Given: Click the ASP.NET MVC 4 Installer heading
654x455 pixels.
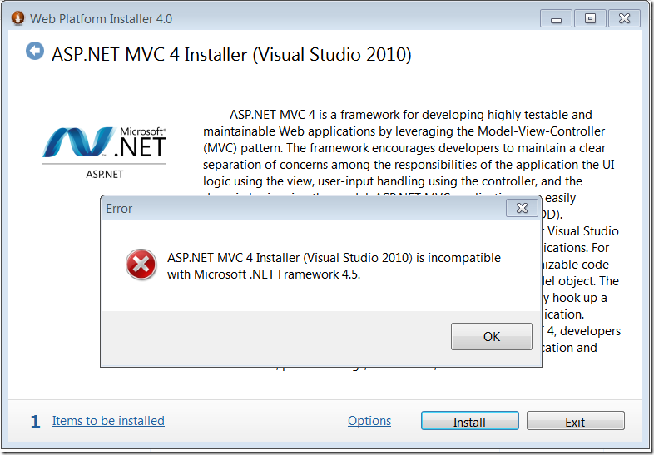Looking at the screenshot, I should 231,55.
